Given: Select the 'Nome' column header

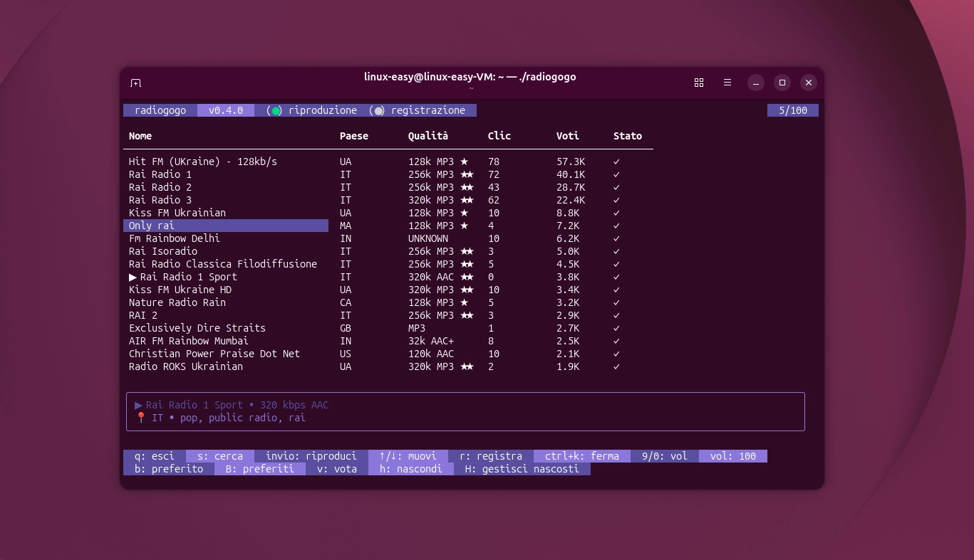Looking at the screenshot, I should pyautogui.click(x=140, y=136).
